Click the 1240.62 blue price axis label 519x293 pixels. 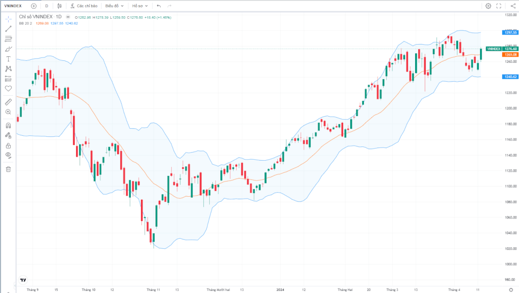tap(510, 77)
